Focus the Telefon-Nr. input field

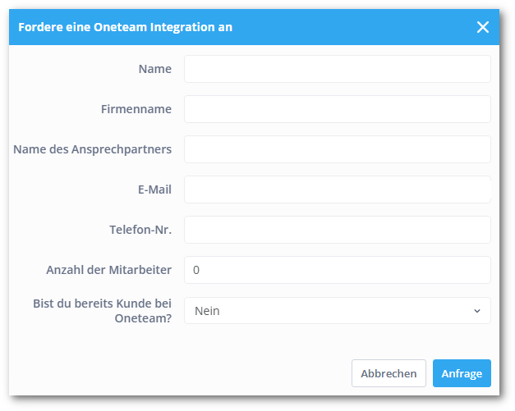[337, 230]
